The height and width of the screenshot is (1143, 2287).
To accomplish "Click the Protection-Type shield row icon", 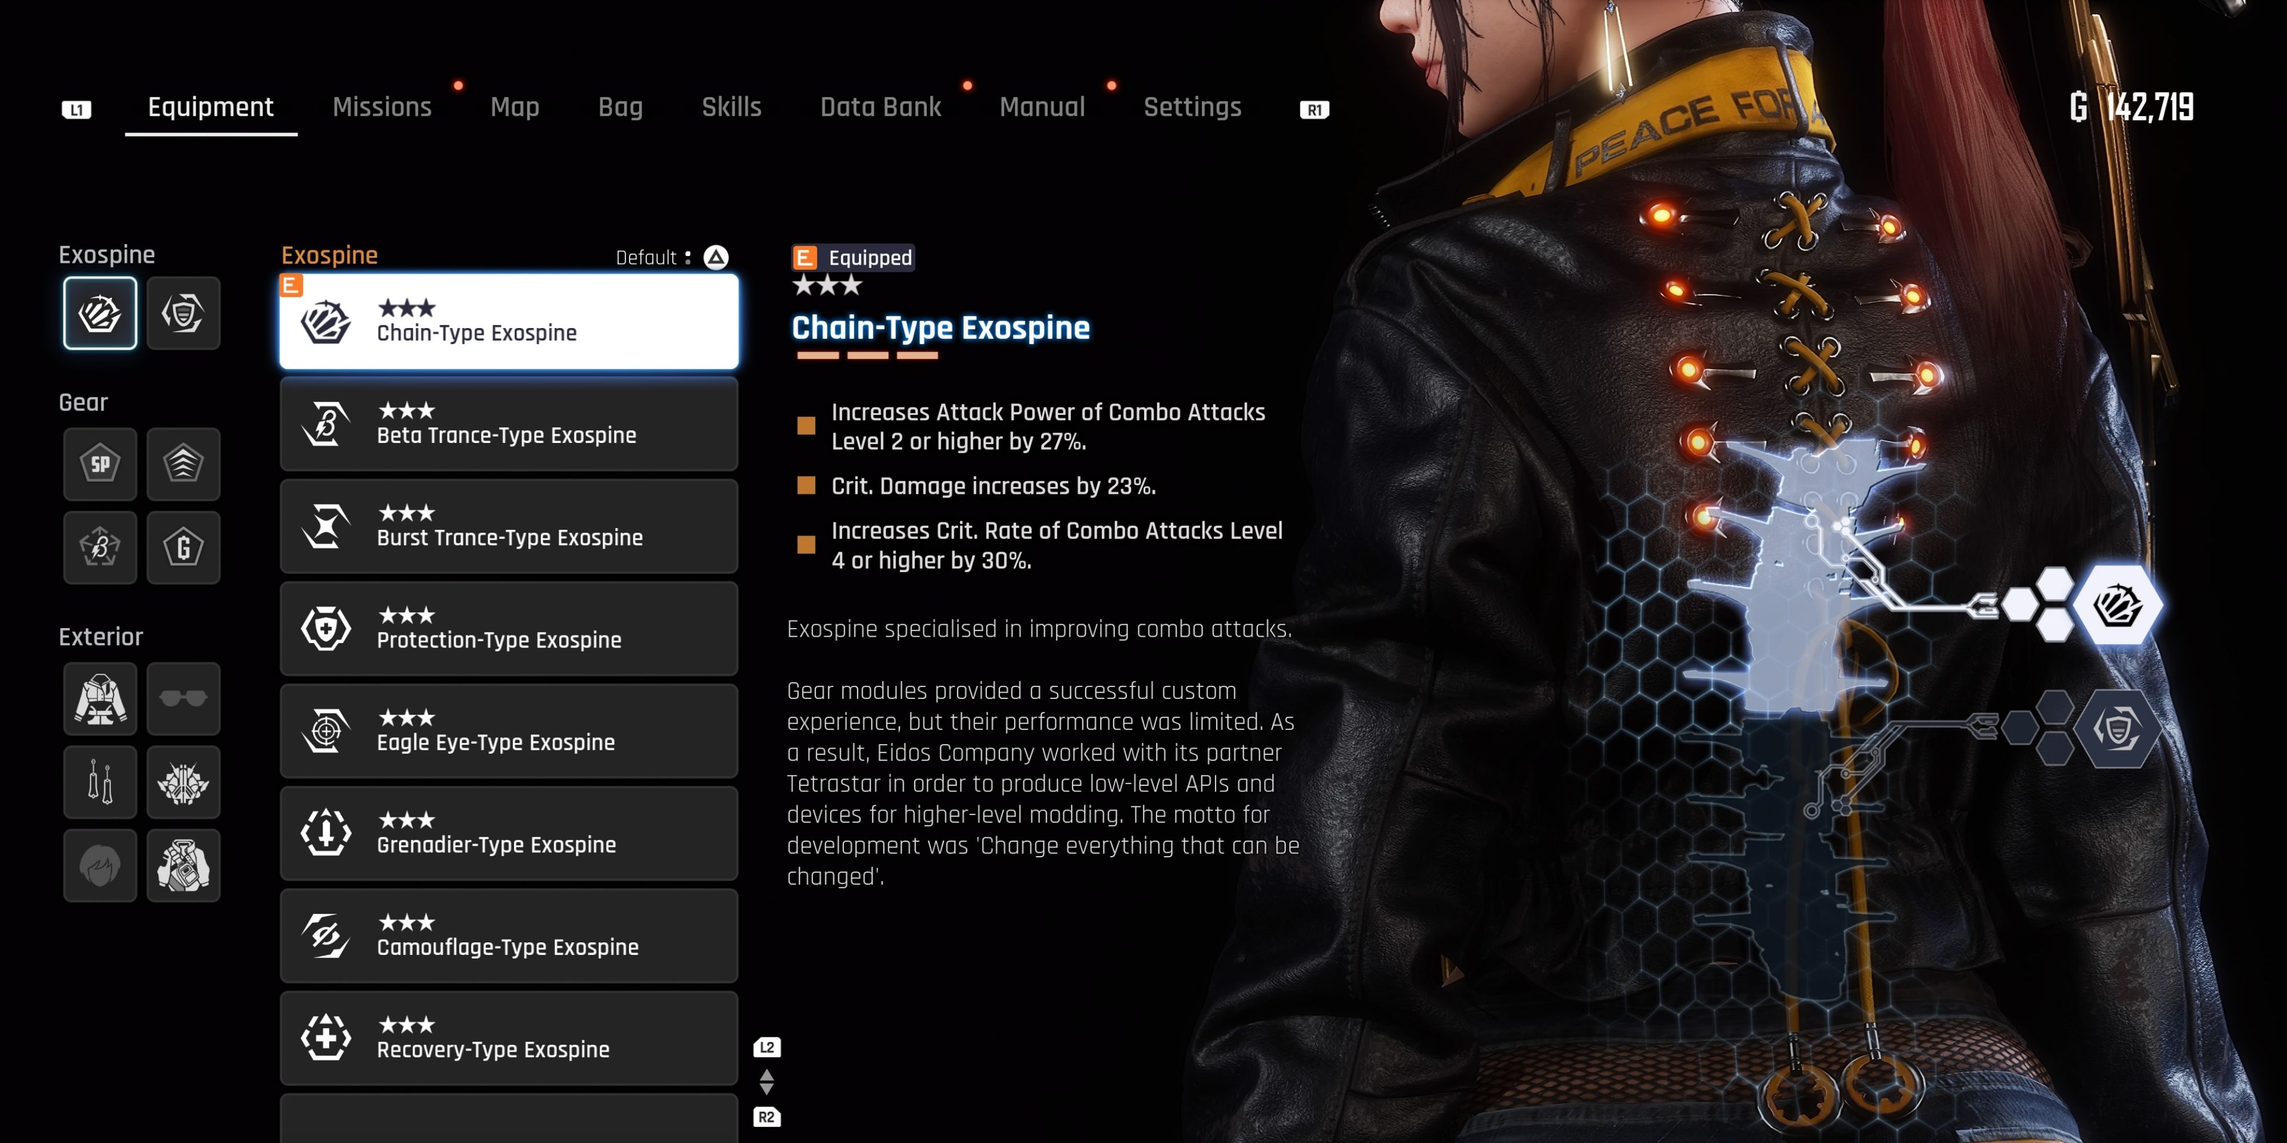I will (326, 628).
